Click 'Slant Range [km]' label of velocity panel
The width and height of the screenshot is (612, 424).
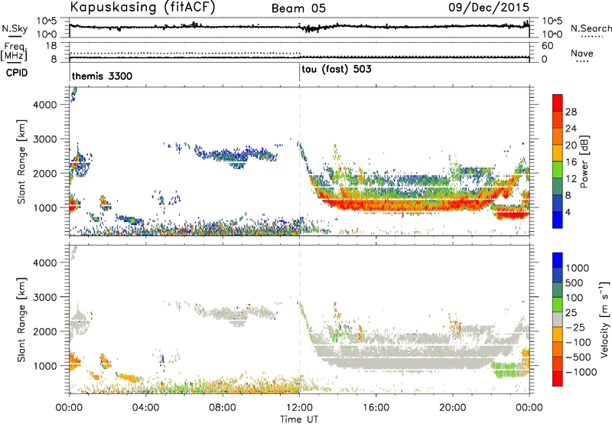pos(21,320)
